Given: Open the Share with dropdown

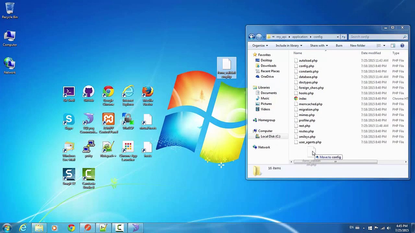Looking at the screenshot, I should tap(319, 46).
